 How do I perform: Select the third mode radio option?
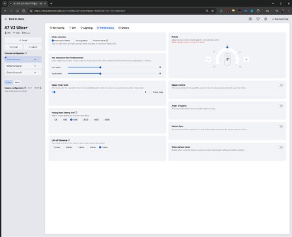coord(98,41)
